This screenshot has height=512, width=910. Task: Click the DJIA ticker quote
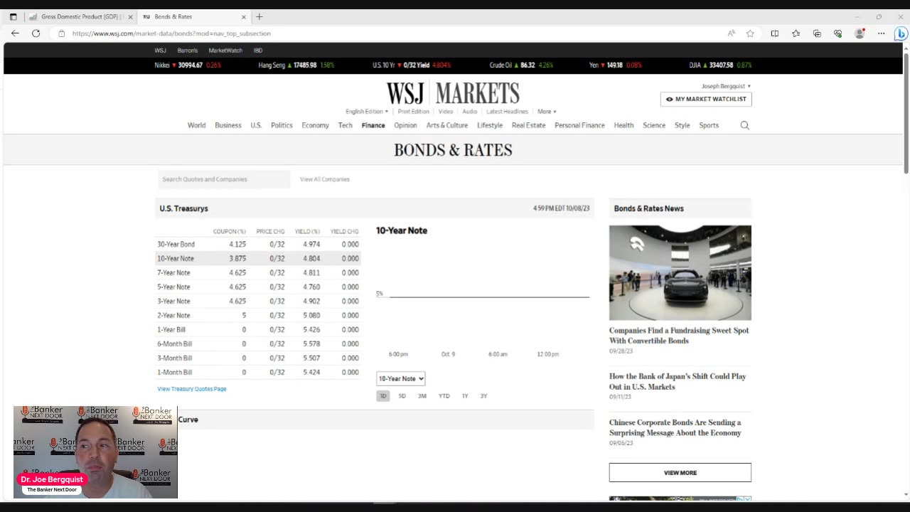(x=720, y=65)
